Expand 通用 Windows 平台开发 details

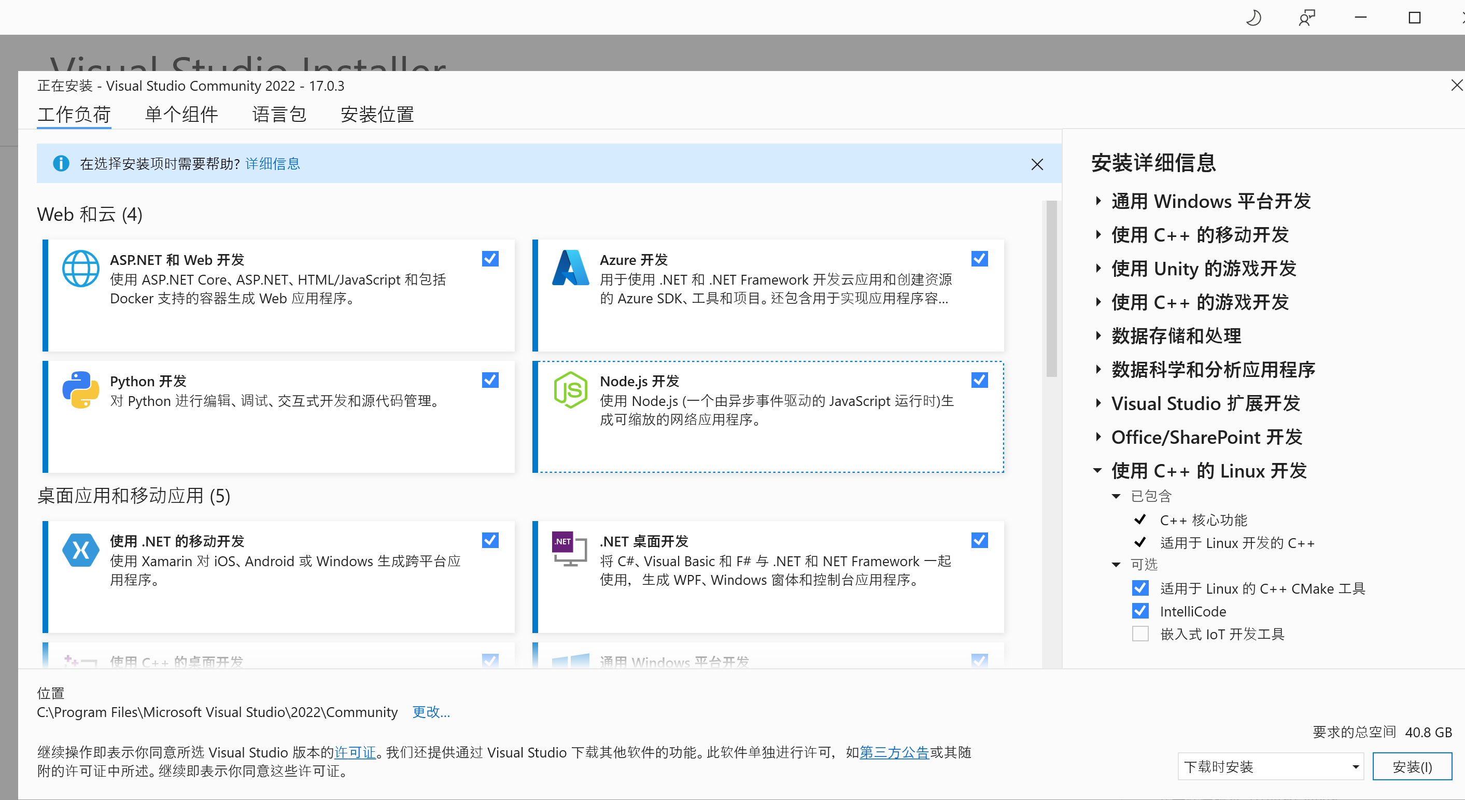(1099, 201)
